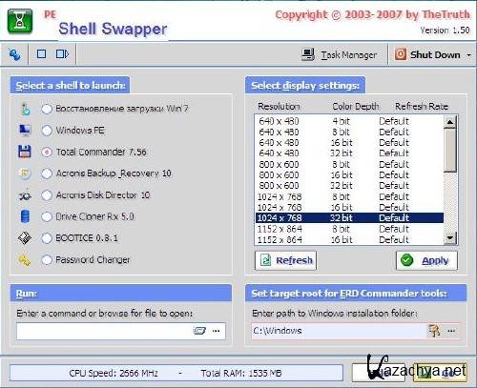This screenshot has height=388, width=477.
Task: Select the 800 x 600 8 bit row
Action: [x=349, y=164]
